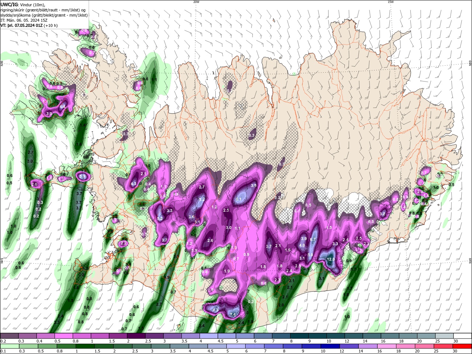Pick white snow legend swatch at 30

point(463,336)
